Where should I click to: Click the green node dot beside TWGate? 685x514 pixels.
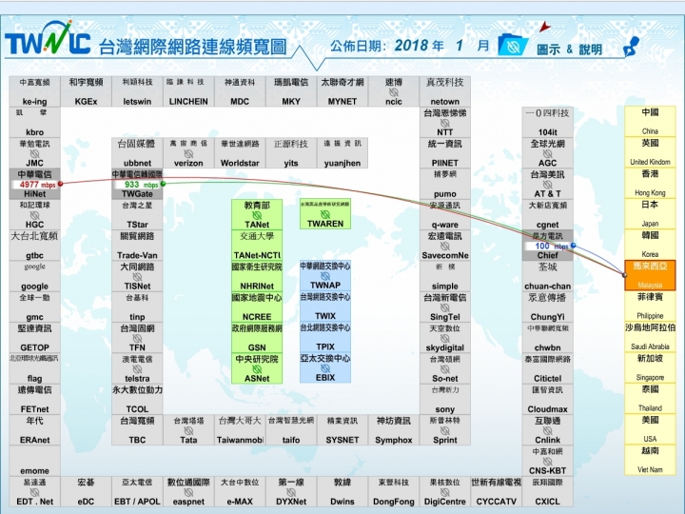click(163, 184)
